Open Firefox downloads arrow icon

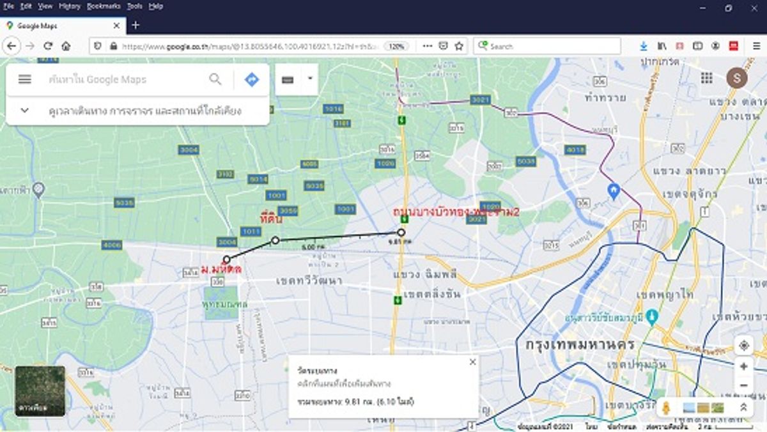pyautogui.click(x=644, y=46)
